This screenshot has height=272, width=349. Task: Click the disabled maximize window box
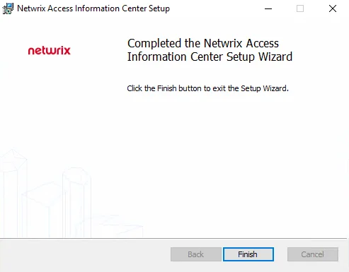click(x=300, y=8)
